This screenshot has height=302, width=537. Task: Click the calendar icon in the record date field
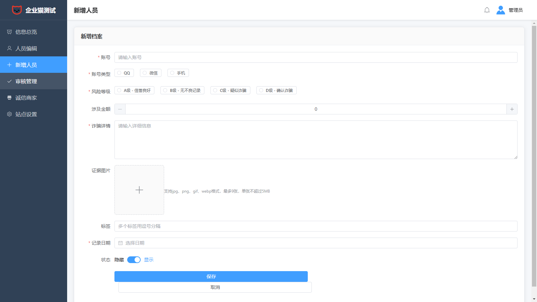[x=120, y=243]
